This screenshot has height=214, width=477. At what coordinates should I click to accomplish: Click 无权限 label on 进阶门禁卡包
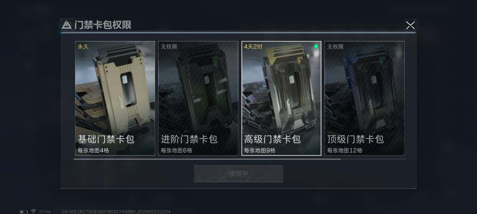coord(169,47)
